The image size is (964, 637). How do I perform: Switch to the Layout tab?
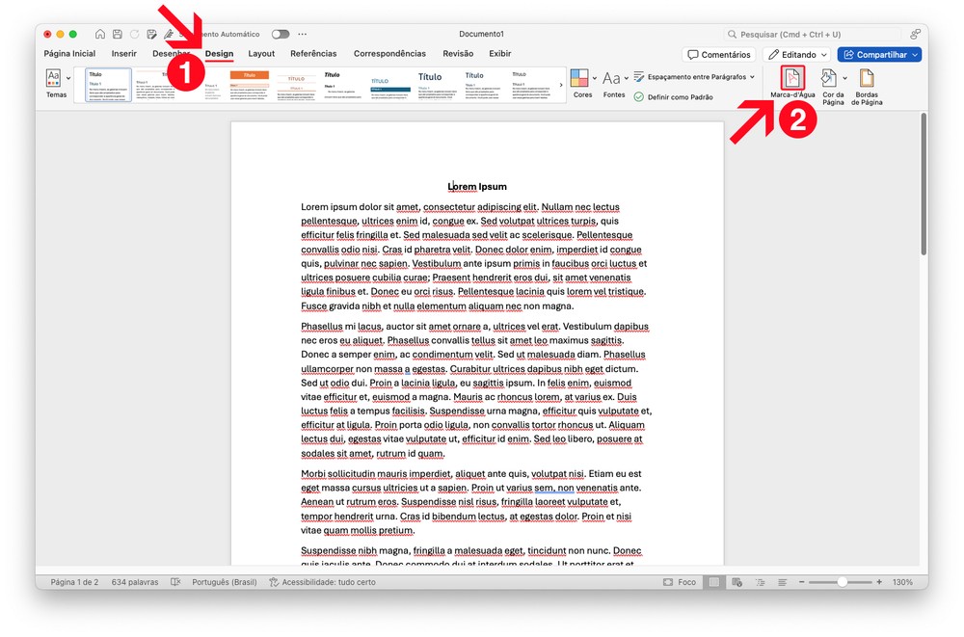pos(261,54)
